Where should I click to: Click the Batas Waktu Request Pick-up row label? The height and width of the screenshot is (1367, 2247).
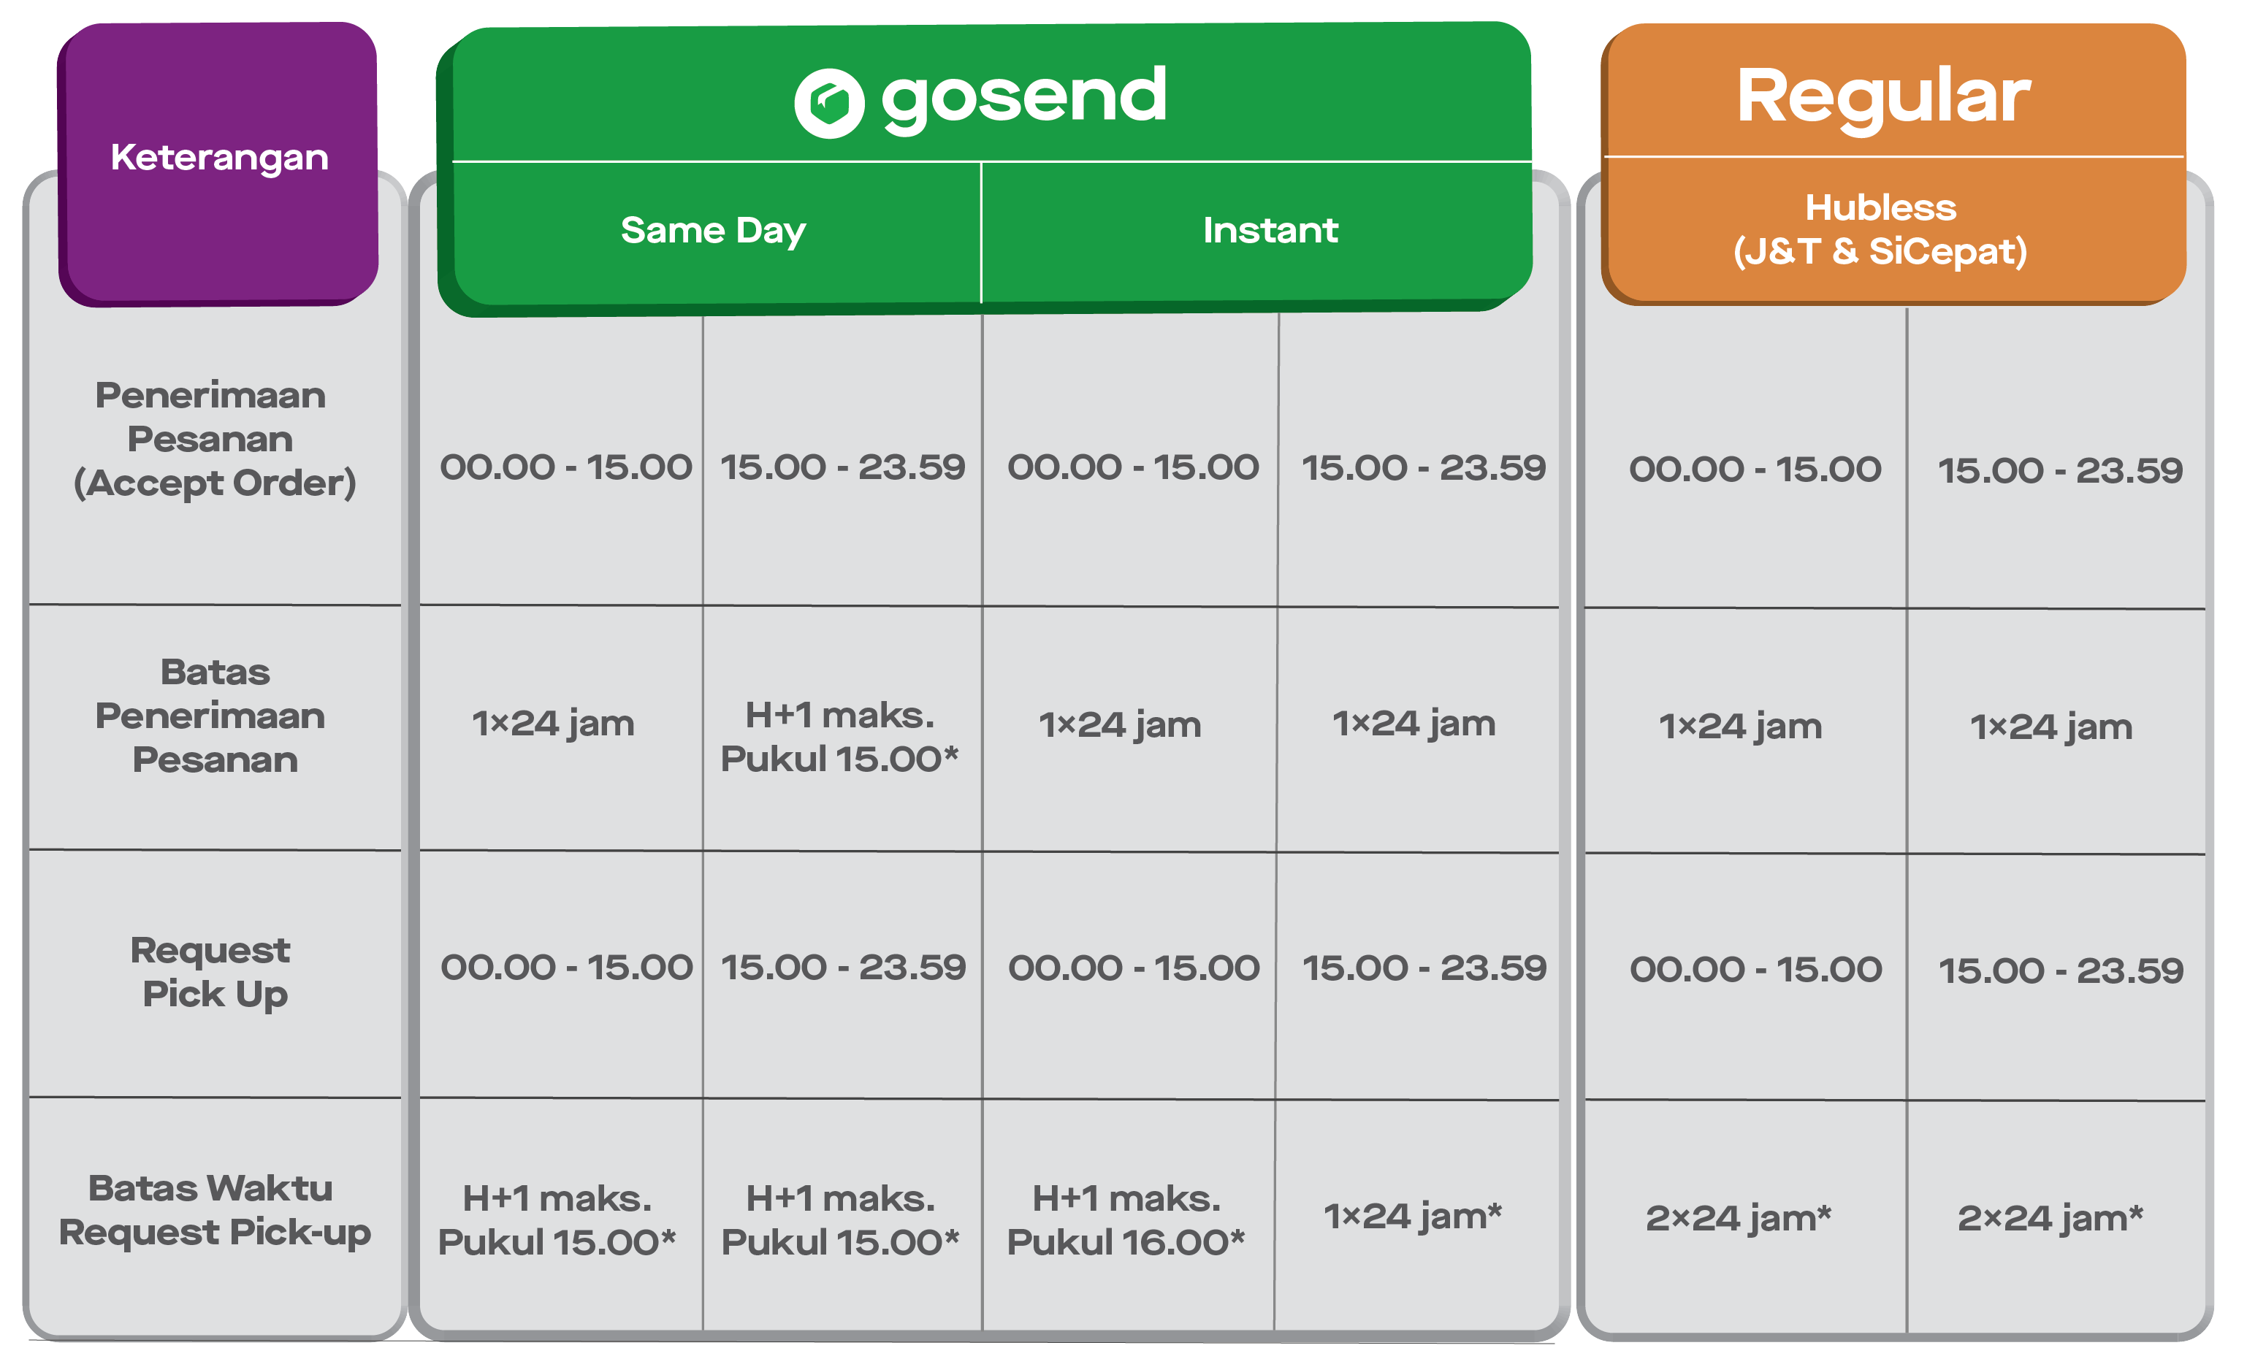coord(214,1210)
